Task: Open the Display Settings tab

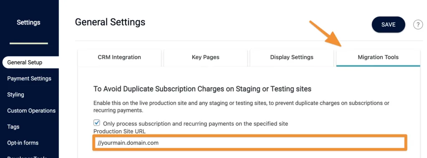Action: [291, 57]
